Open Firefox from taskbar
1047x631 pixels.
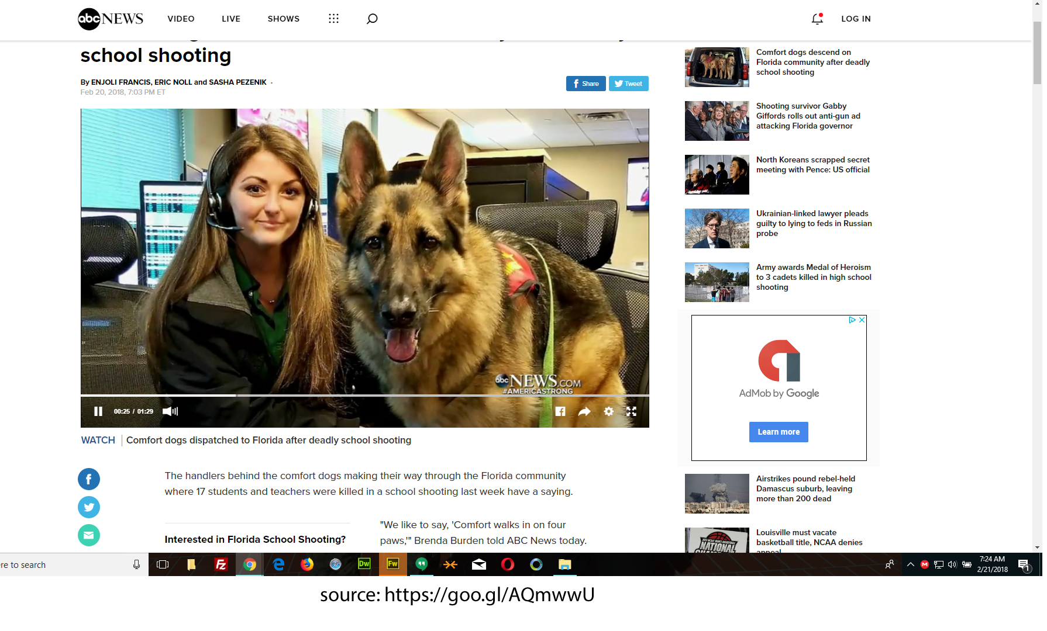(307, 564)
